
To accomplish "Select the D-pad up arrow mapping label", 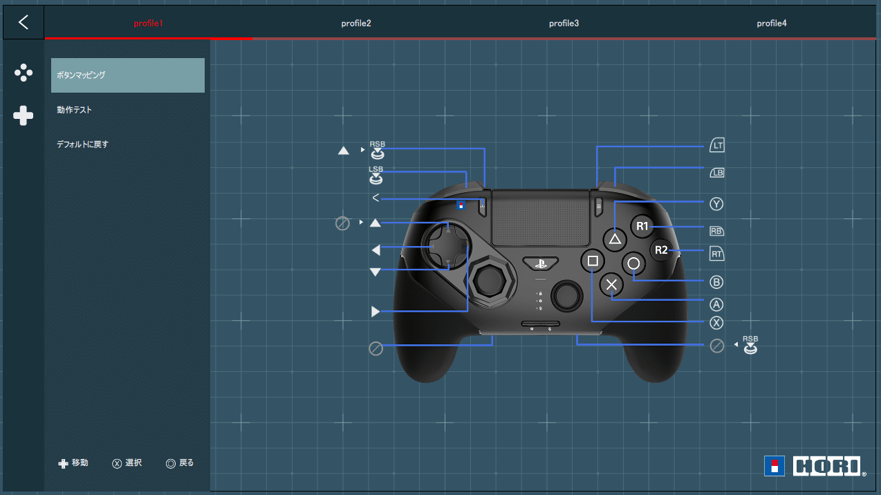I will tap(375, 223).
